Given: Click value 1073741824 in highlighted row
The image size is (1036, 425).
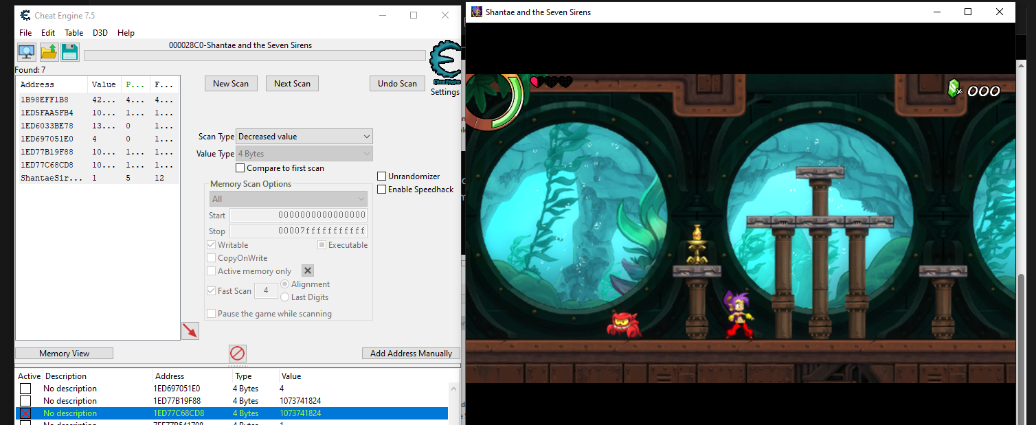Looking at the screenshot, I should [300, 413].
